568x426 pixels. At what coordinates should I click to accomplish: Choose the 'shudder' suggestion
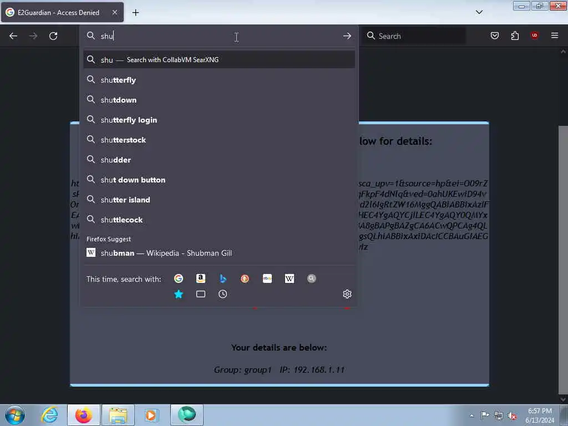click(219, 160)
